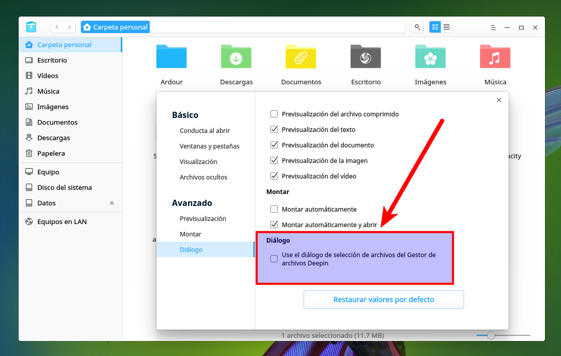Close the settings dialog
This screenshot has width=561, height=356.
[x=499, y=100]
